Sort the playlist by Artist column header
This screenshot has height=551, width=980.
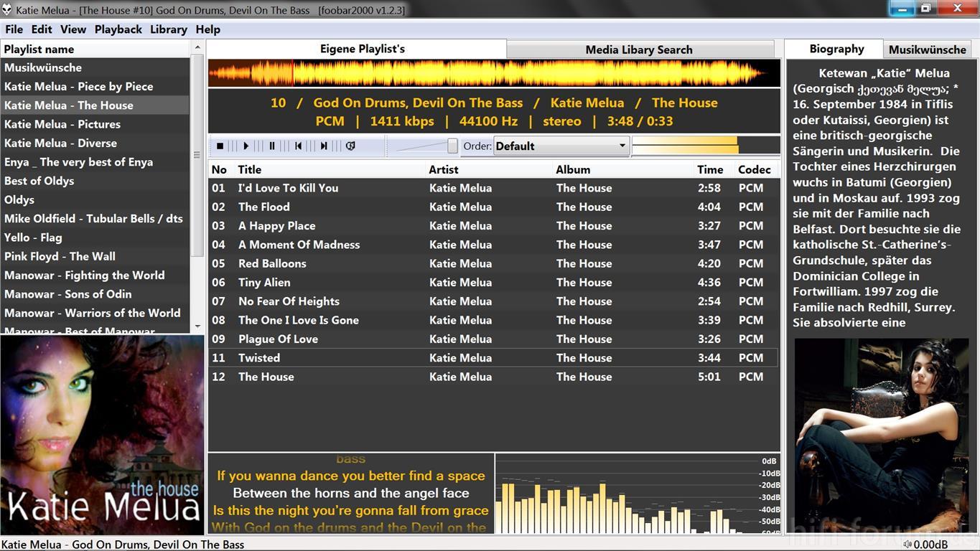pos(444,169)
